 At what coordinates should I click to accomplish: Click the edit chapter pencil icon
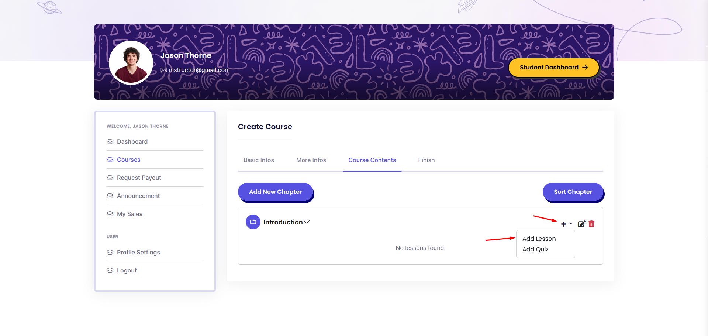(581, 224)
